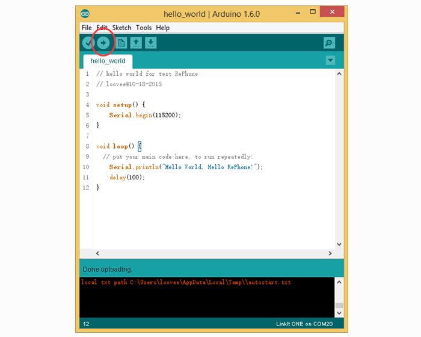
Task: Click the console scrollbar thumb
Action: click(x=339, y=306)
